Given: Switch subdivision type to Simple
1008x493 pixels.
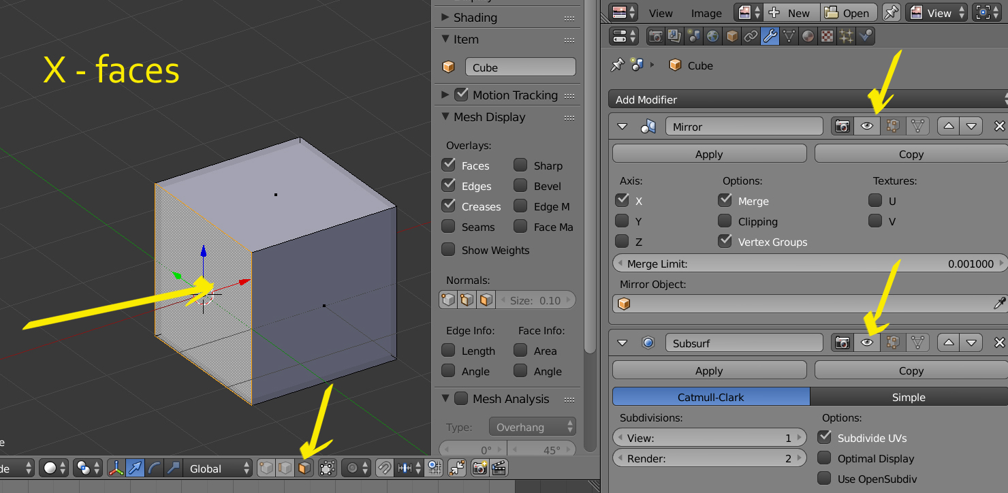Looking at the screenshot, I should pos(908,397).
